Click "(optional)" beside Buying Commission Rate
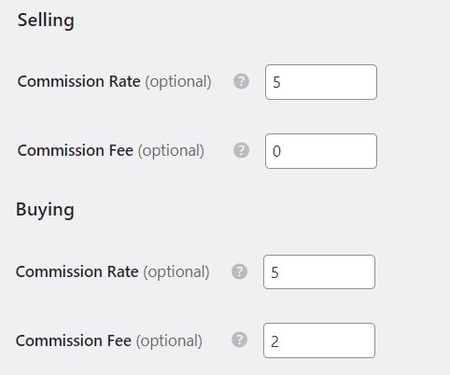The width and height of the screenshot is (450, 375). (176, 272)
